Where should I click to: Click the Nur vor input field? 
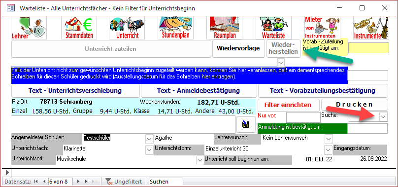coord(303,117)
